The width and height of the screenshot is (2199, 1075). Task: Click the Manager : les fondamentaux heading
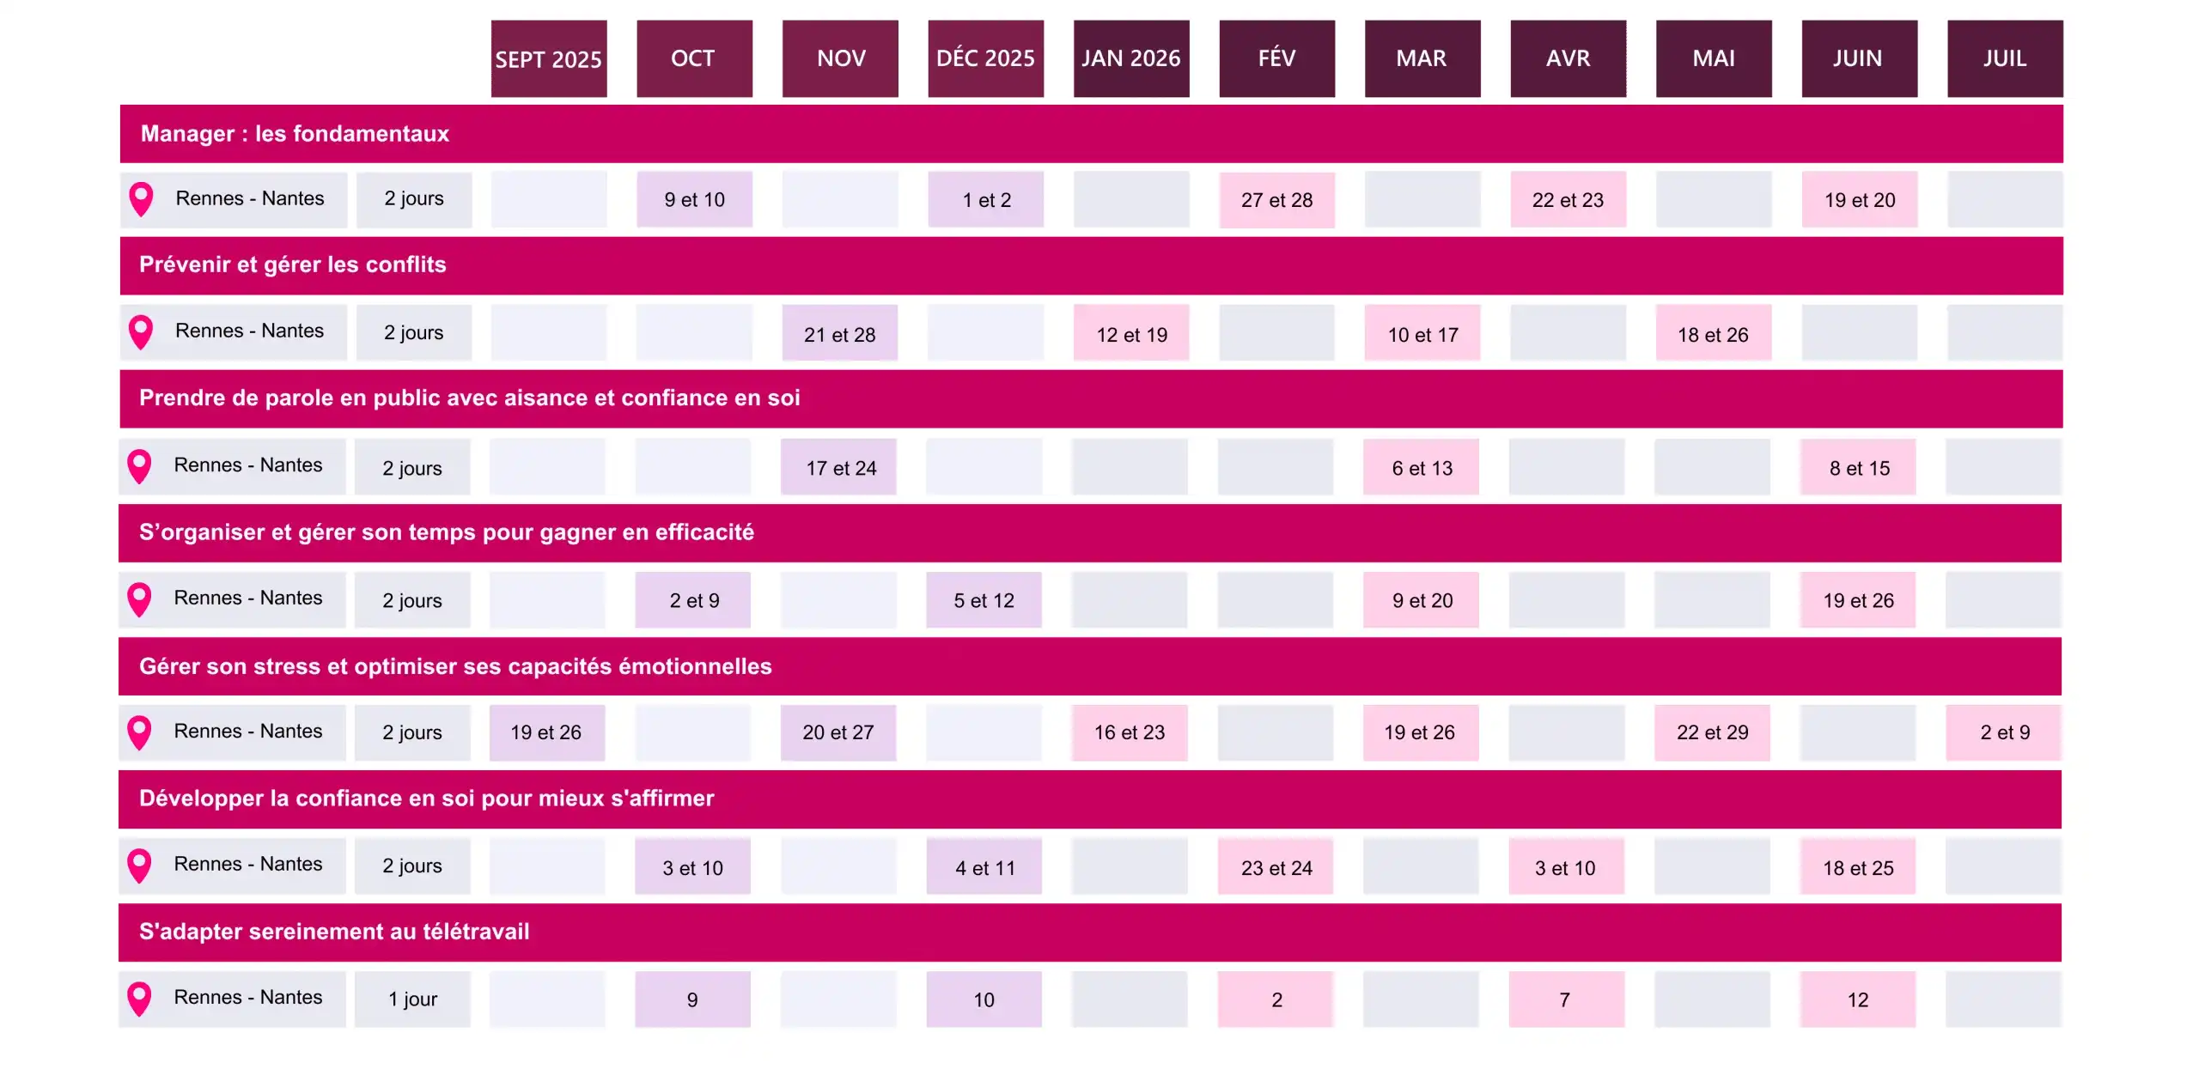pos(295,134)
